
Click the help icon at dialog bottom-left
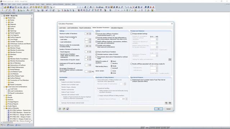click(60, 109)
